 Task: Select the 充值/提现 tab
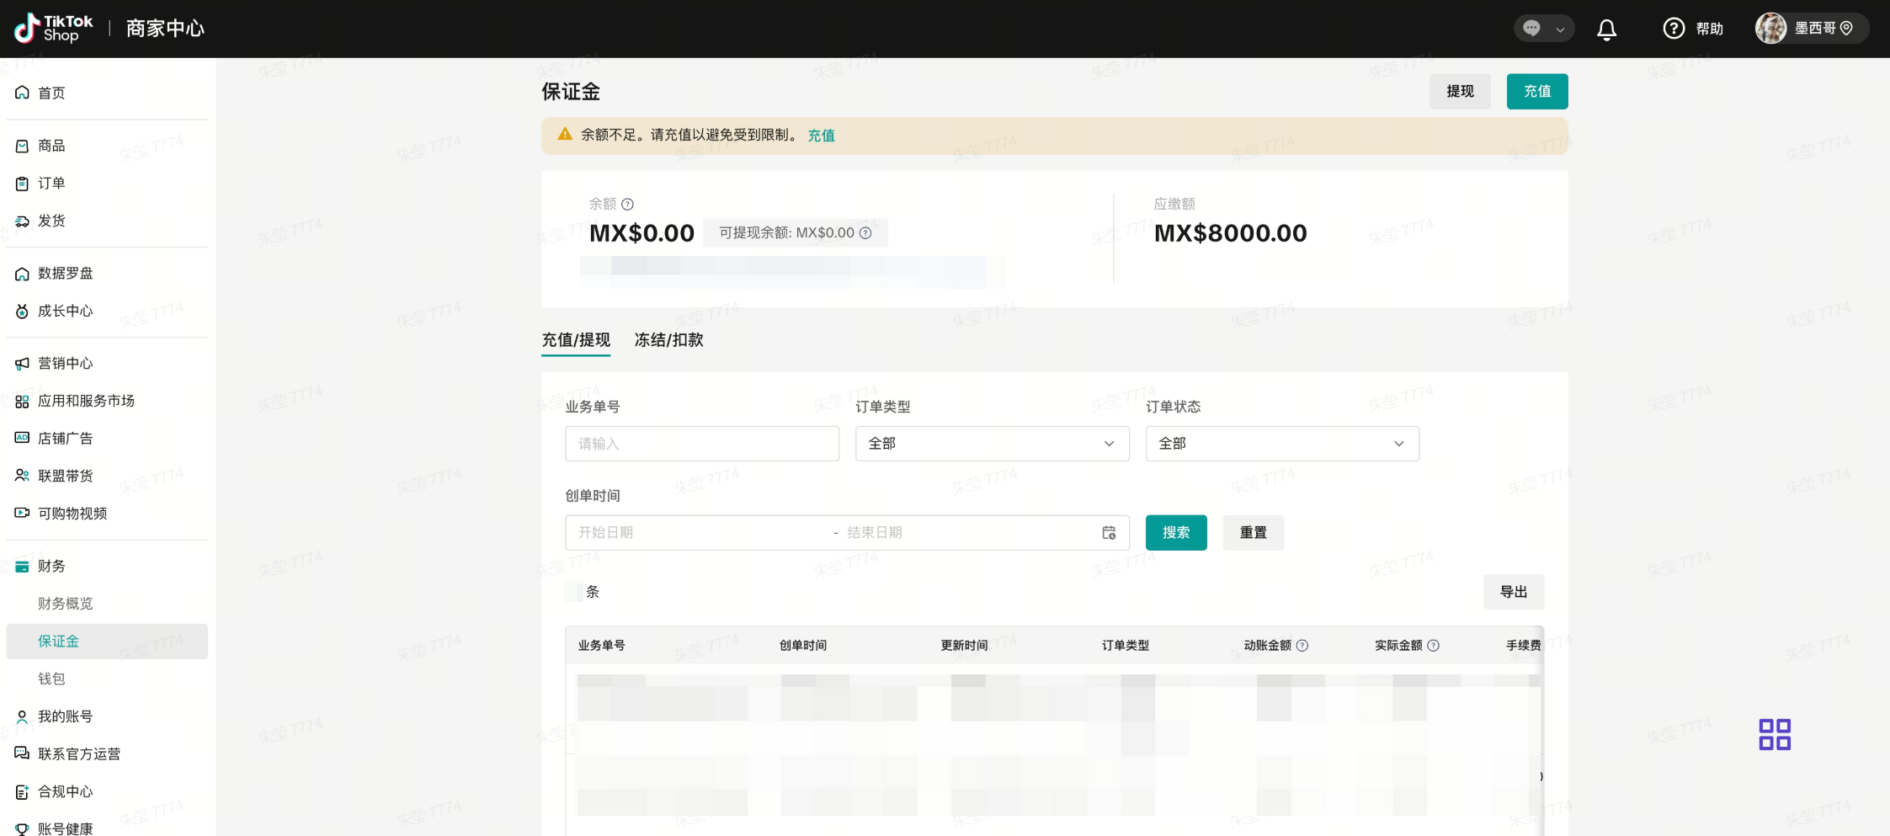tap(576, 340)
